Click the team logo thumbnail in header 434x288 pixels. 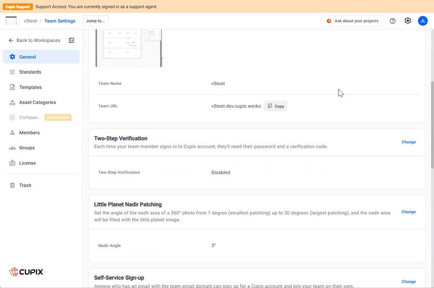(11, 21)
